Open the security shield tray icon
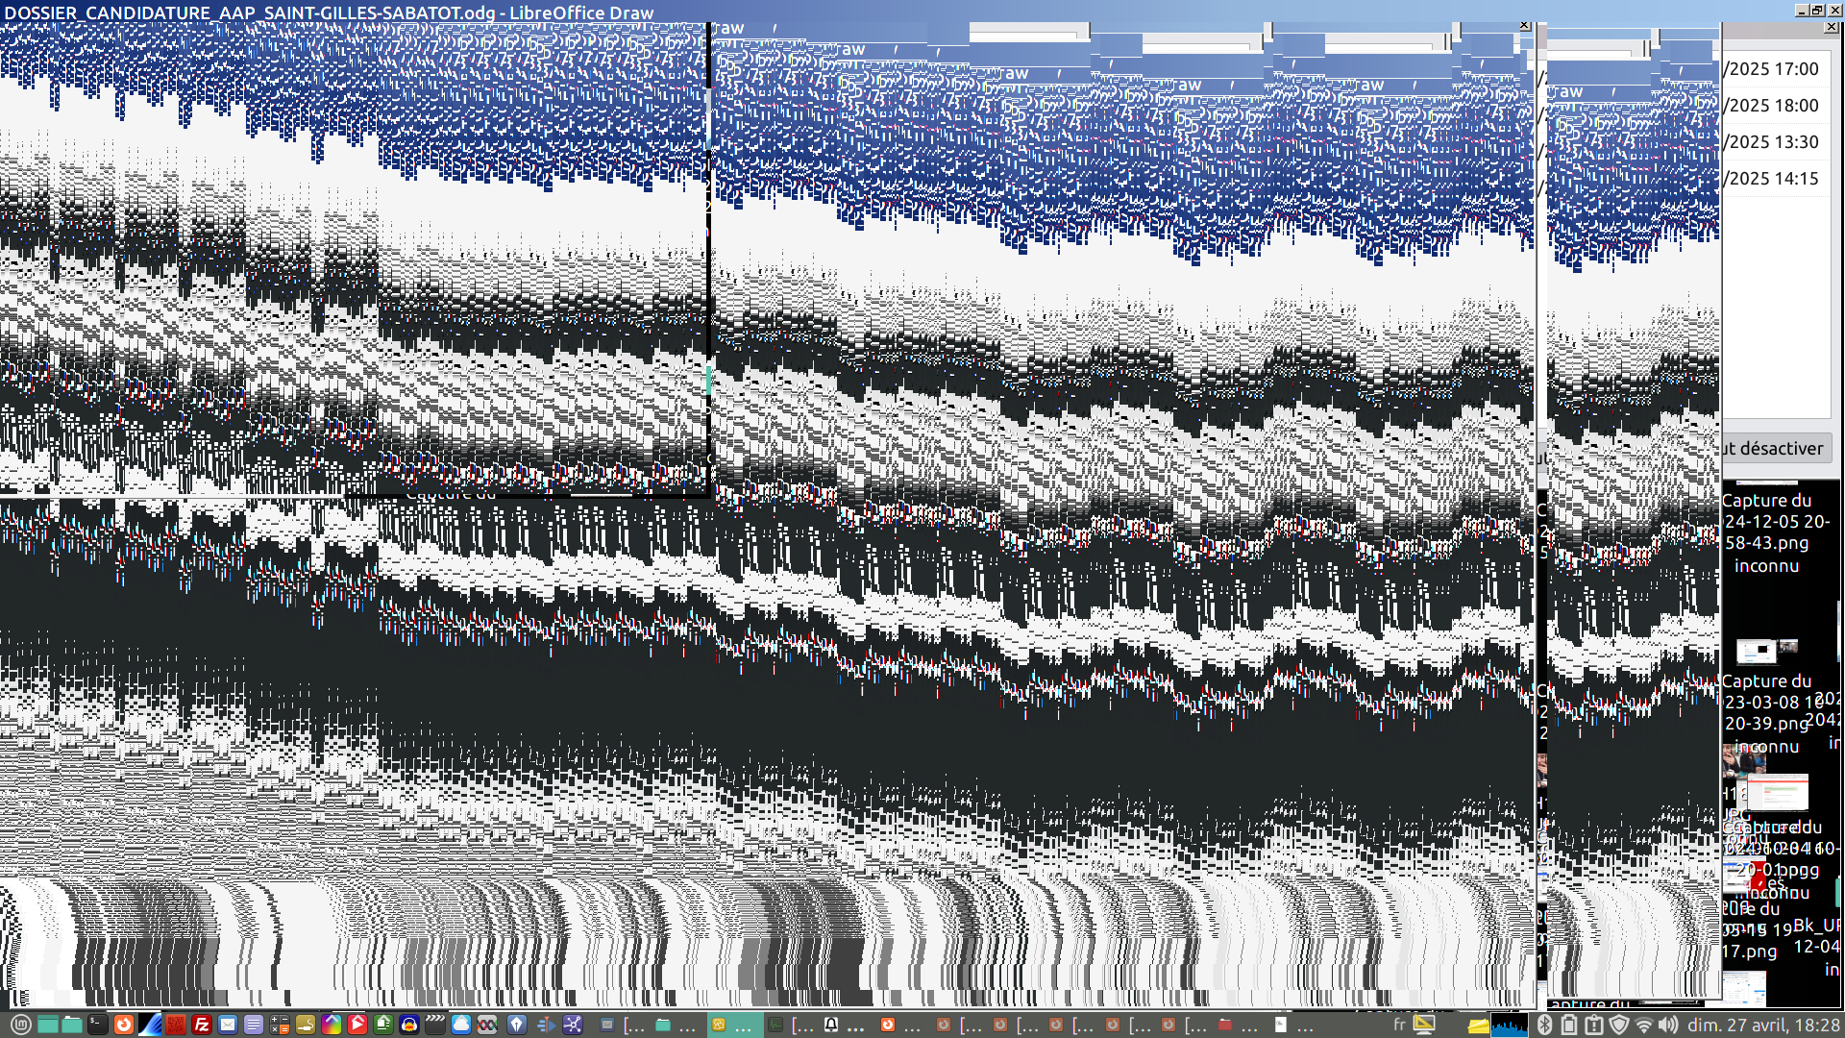 point(1619,1025)
